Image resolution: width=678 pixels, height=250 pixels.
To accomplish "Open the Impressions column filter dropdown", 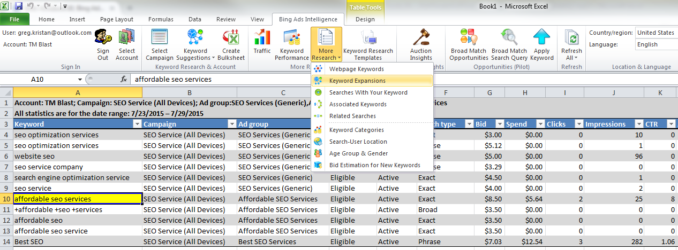I will click(639, 124).
